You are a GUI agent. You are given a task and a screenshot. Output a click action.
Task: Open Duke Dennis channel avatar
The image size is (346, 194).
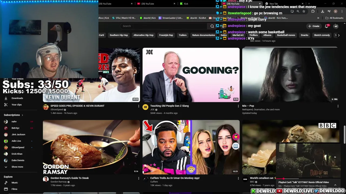(6, 160)
